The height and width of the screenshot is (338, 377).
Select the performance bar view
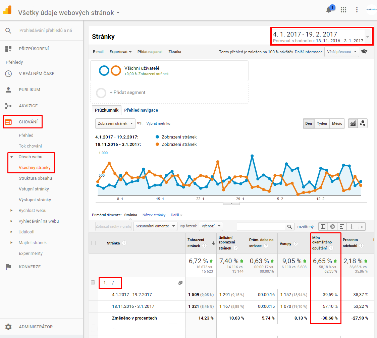342,226
